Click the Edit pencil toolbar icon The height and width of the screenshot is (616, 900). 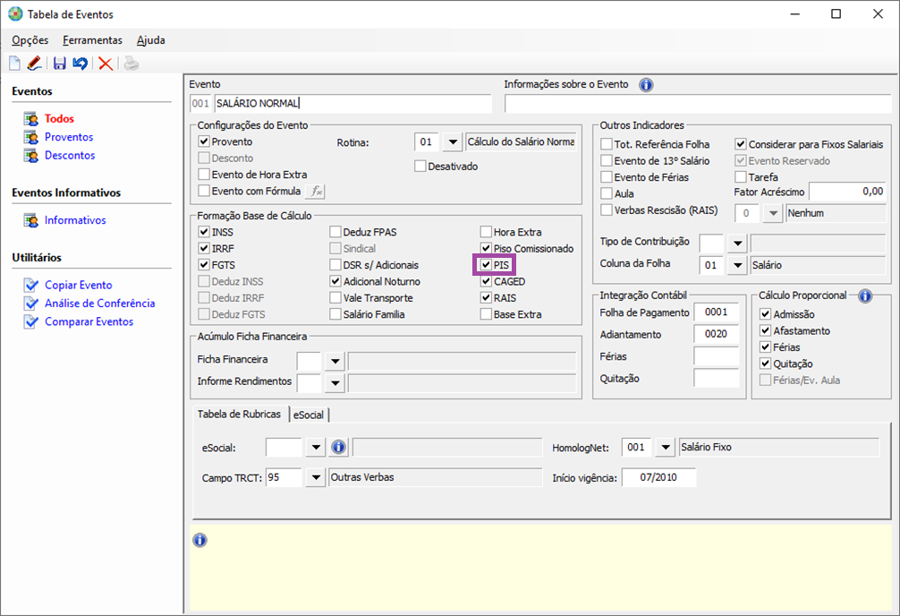coord(34,64)
